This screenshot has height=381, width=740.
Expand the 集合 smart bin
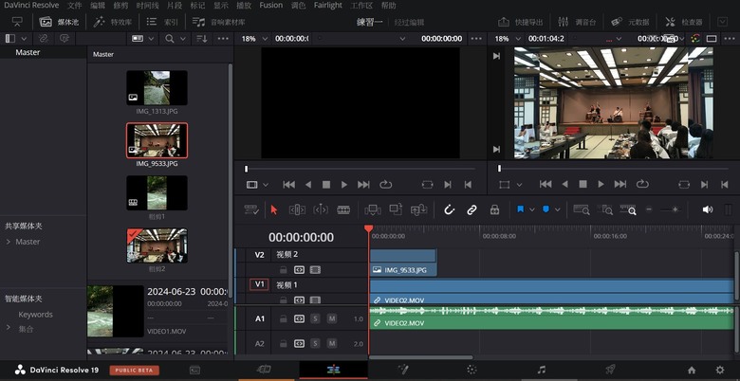(9, 327)
